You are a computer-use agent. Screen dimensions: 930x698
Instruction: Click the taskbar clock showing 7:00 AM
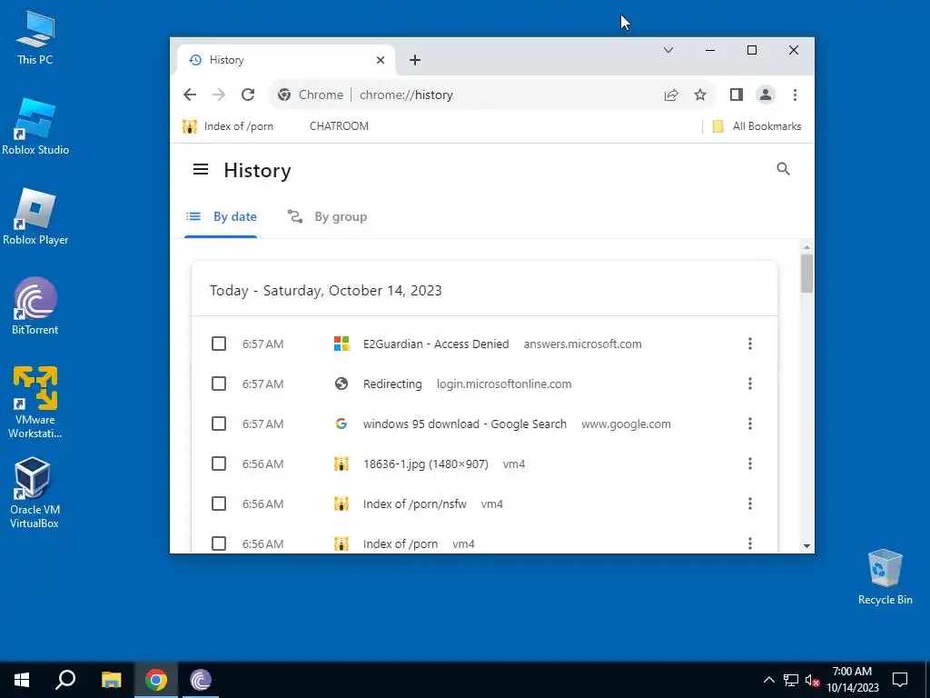(852, 680)
